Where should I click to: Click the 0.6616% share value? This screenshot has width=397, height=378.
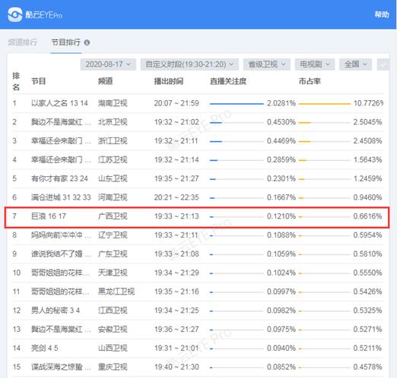click(367, 216)
